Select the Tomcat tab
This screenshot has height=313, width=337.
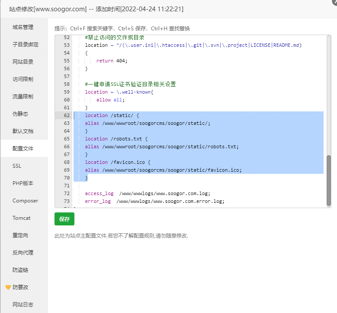tap(21, 218)
